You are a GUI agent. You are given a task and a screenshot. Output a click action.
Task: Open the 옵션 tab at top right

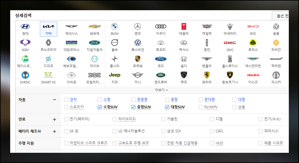280,16
